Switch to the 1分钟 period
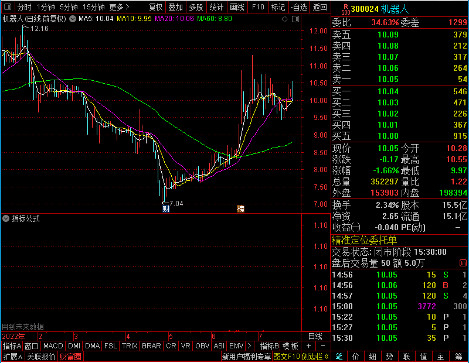This screenshot has height=363, width=469. point(46,7)
